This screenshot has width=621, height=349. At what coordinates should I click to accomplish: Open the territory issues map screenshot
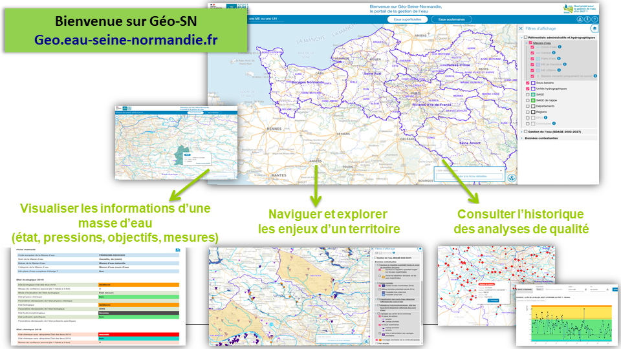[316, 297]
